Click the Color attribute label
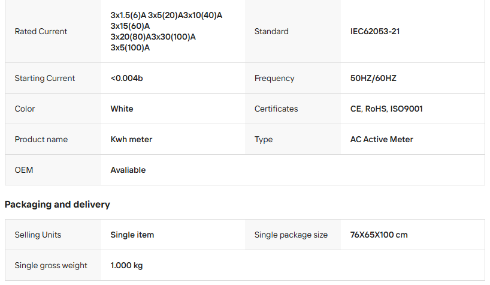 pos(25,109)
